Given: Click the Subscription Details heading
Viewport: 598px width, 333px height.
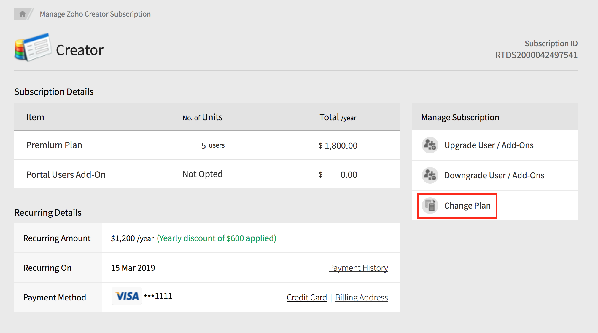Looking at the screenshot, I should pyautogui.click(x=54, y=92).
